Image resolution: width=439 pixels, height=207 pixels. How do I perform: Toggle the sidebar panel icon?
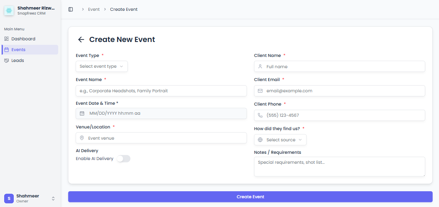pos(70,9)
